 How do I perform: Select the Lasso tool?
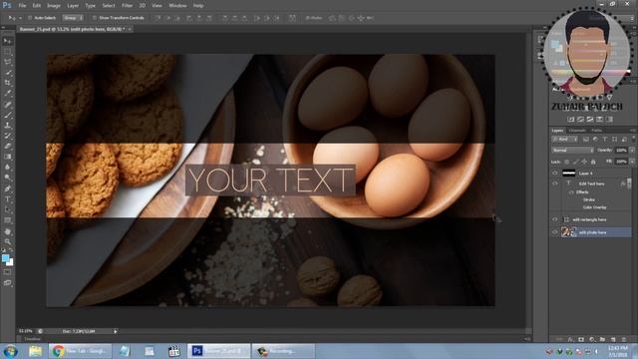pyautogui.click(x=7, y=62)
